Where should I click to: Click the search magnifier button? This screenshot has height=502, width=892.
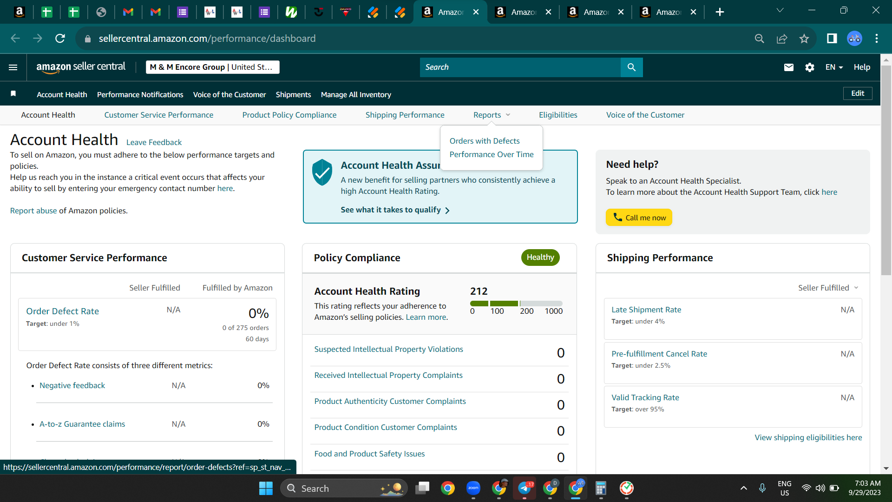point(631,67)
